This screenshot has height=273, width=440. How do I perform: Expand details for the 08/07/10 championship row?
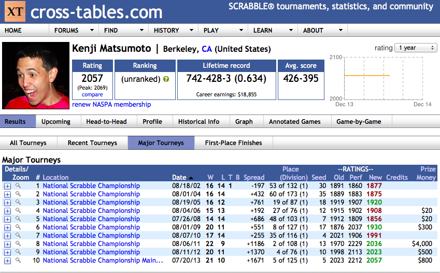(8, 236)
